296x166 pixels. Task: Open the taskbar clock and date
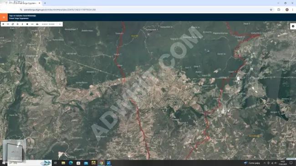[283, 163]
